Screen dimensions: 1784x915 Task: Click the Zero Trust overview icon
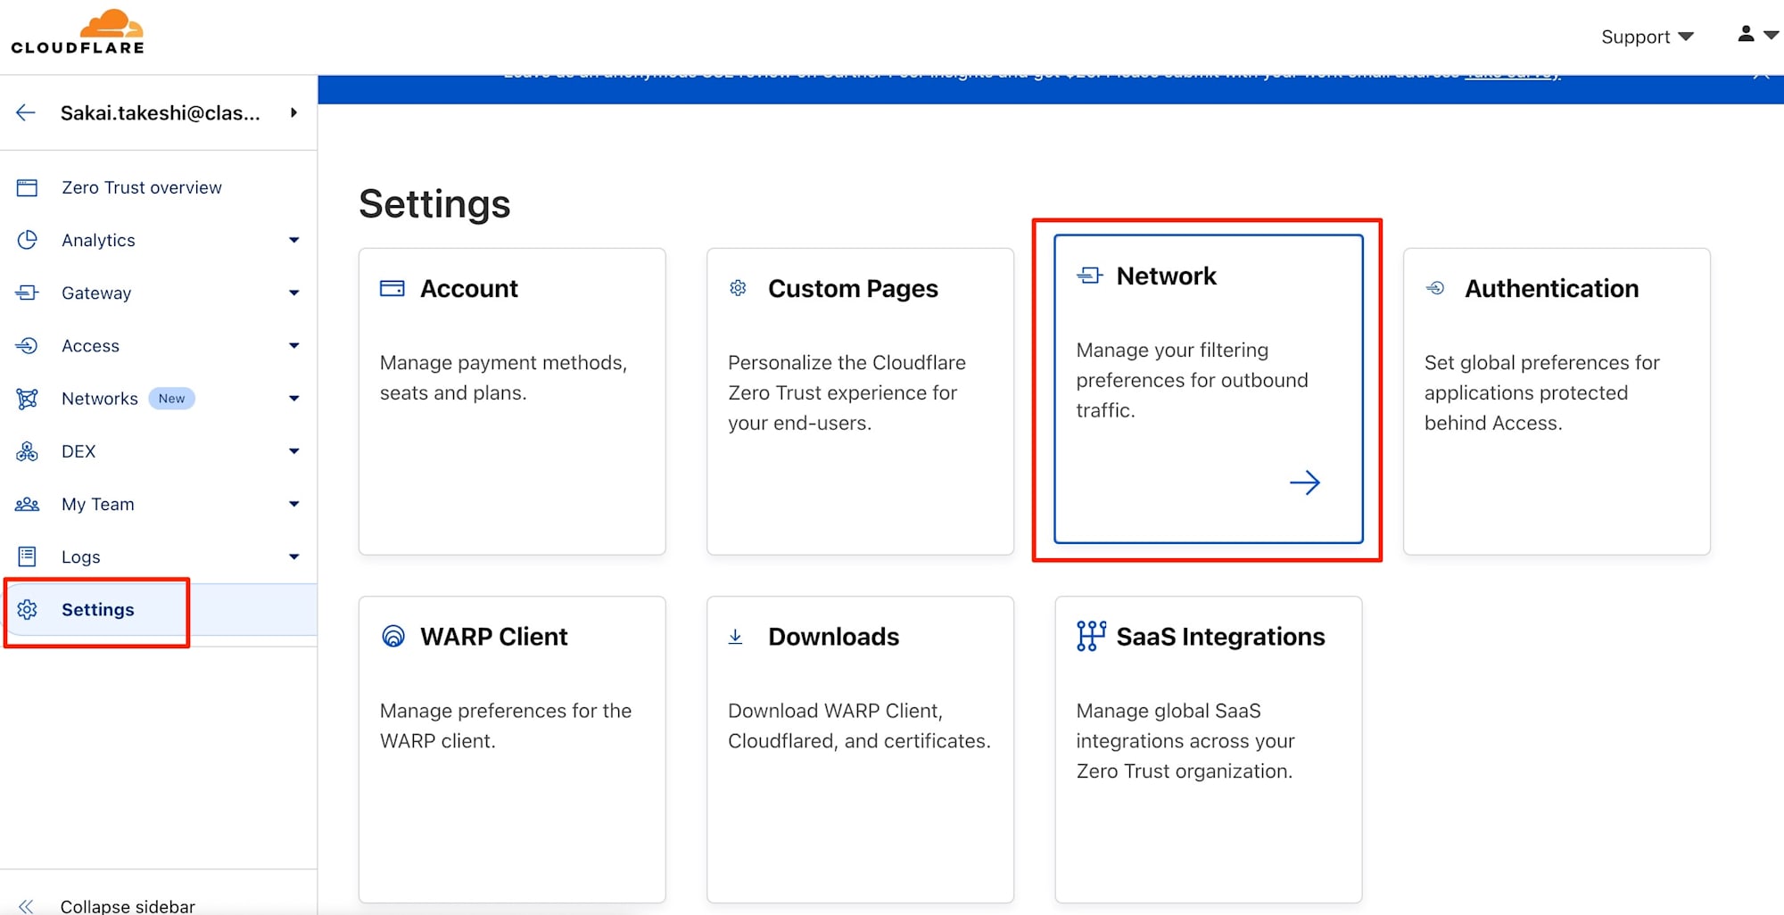click(x=28, y=187)
